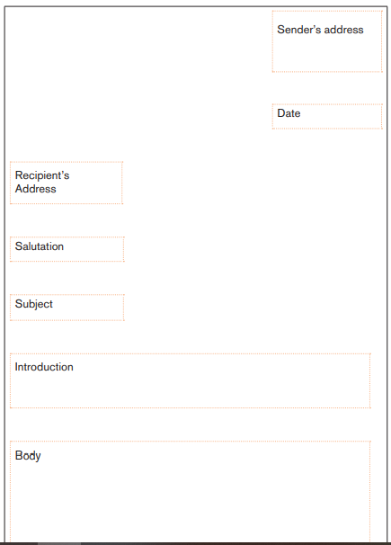Click the word Recipient's in address box
Viewport: 391px width, 545px height.
click(42, 175)
